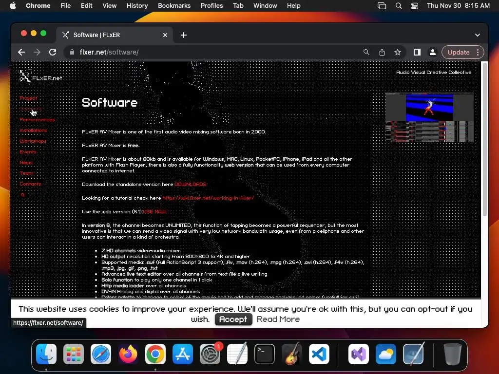Open the History menu
The height and width of the screenshot is (374, 499).
coord(137,5)
